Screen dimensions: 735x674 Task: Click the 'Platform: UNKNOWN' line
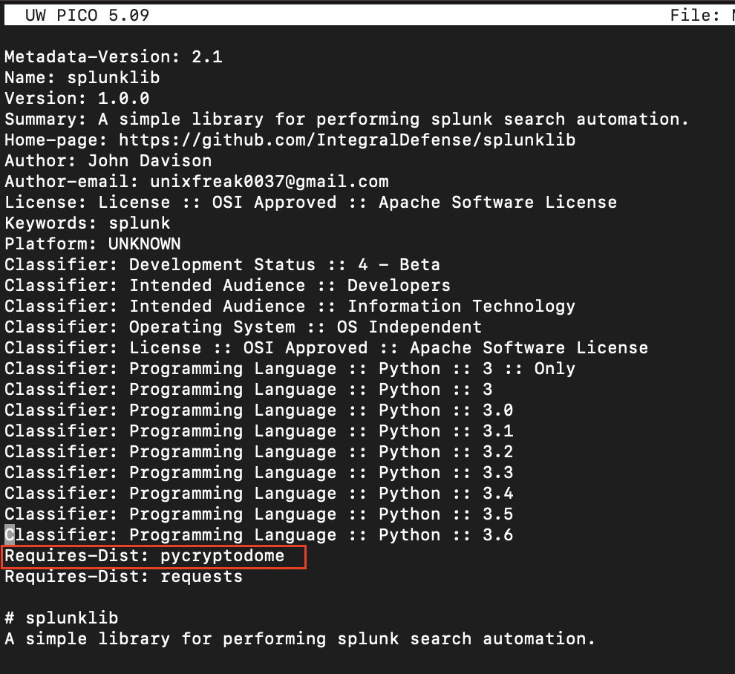(x=93, y=244)
